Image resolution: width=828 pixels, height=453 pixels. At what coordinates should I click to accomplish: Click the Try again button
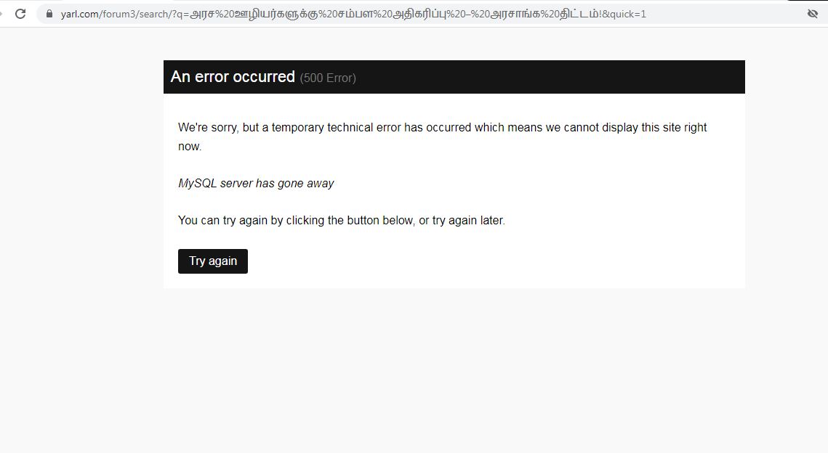[213, 261]
